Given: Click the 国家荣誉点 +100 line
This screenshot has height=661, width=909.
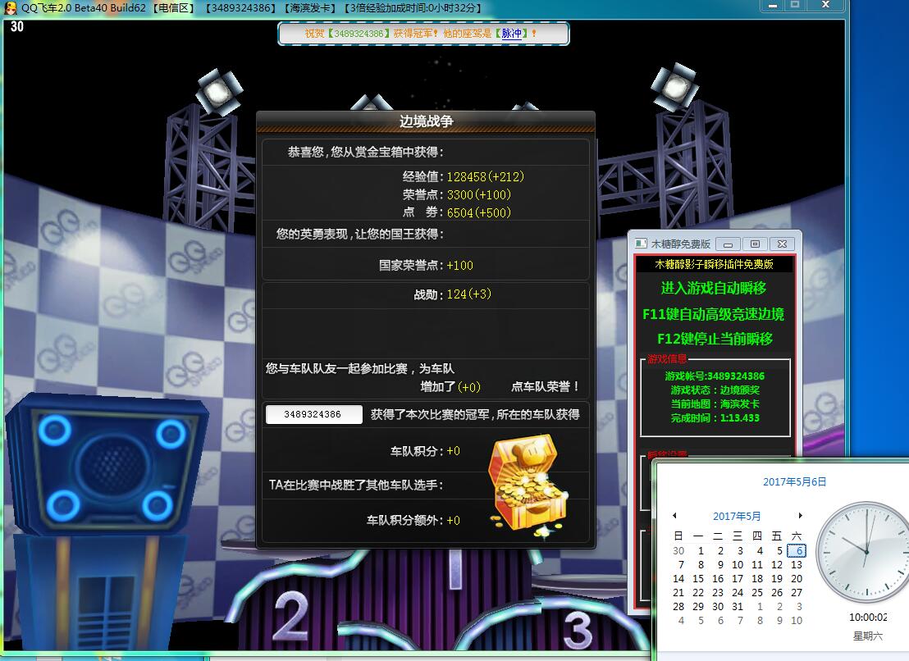Looking at the screenshot, I should pyautogui.click(x=426, y=266).
